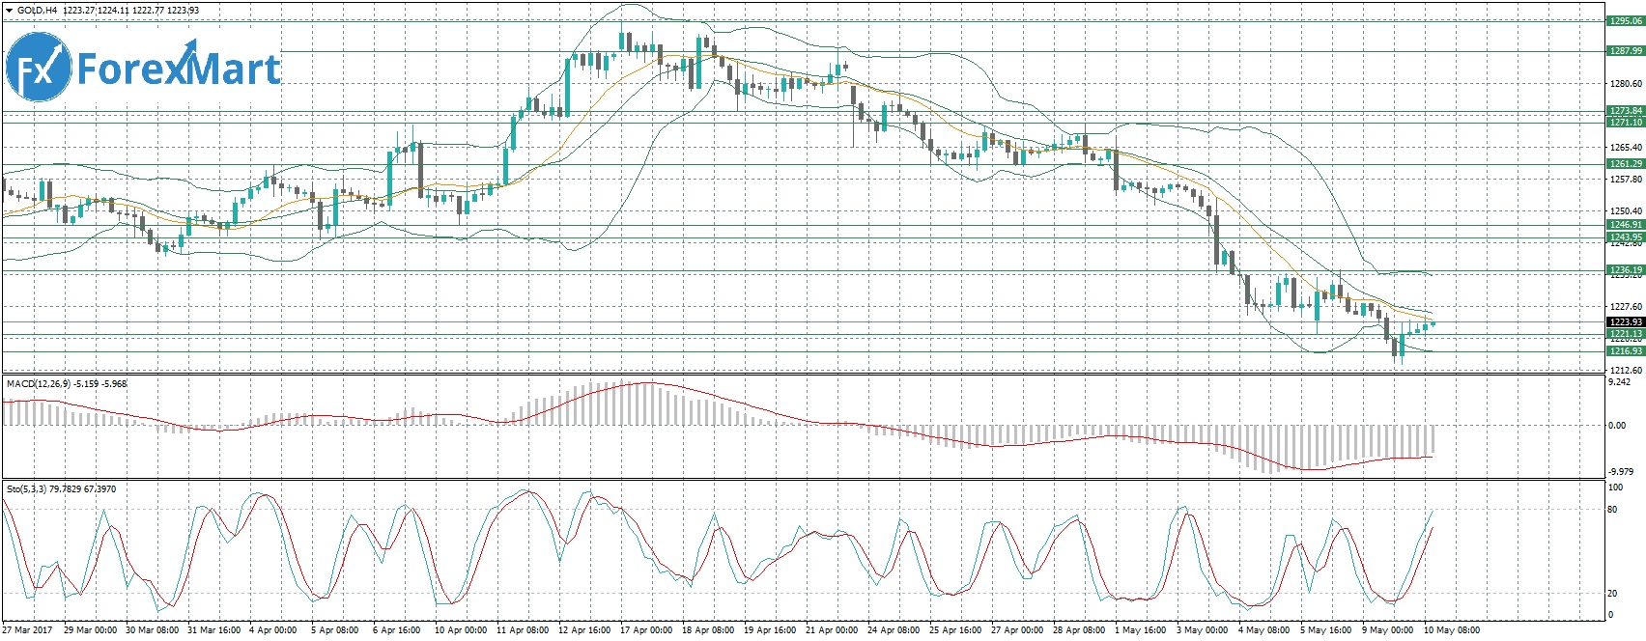Click the 1265.40 price scale value

(1625, 148)
